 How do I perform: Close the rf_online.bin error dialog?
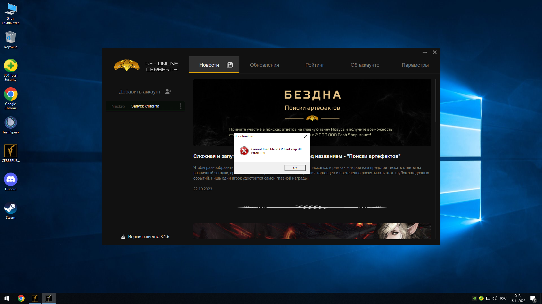click(305, 136)
